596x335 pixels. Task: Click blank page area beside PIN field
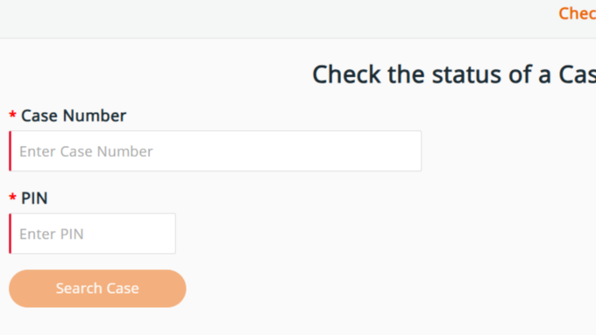click(342, 234)
